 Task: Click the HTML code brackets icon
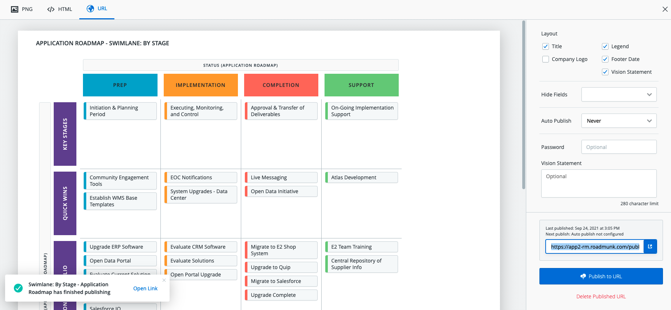tap(51, 9)
